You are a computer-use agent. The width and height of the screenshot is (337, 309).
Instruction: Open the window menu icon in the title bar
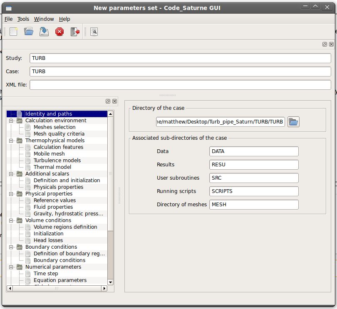coord(9,8)
